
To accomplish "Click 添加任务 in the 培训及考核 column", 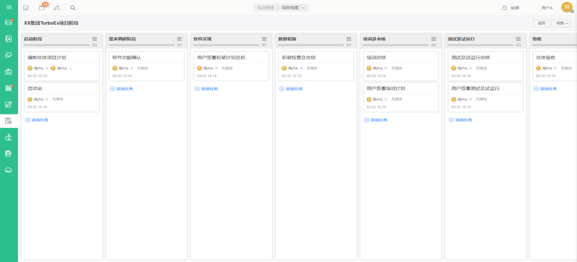I will click(x=376, y=120).
